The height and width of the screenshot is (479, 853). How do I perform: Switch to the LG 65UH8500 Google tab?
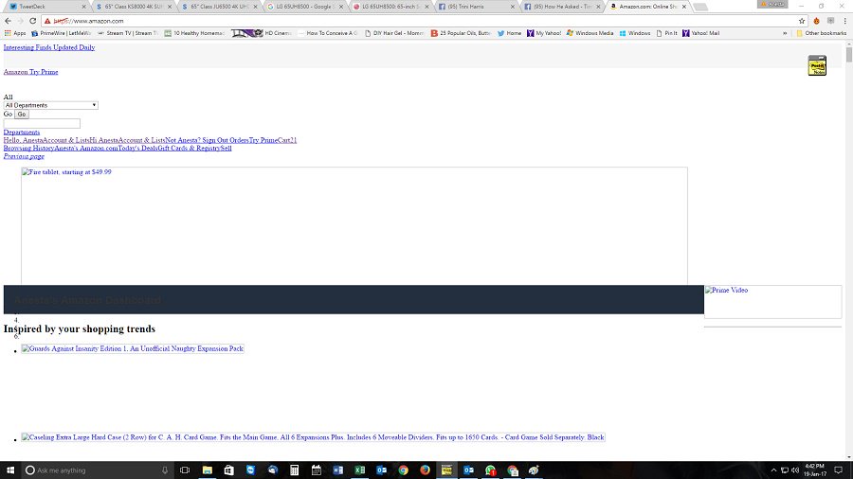(304, 7)
